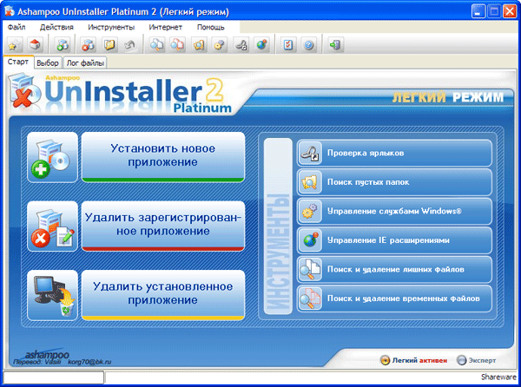Click the empty status bar field
The width and height of the screenshot is (521, 387).
pos(54,377)
